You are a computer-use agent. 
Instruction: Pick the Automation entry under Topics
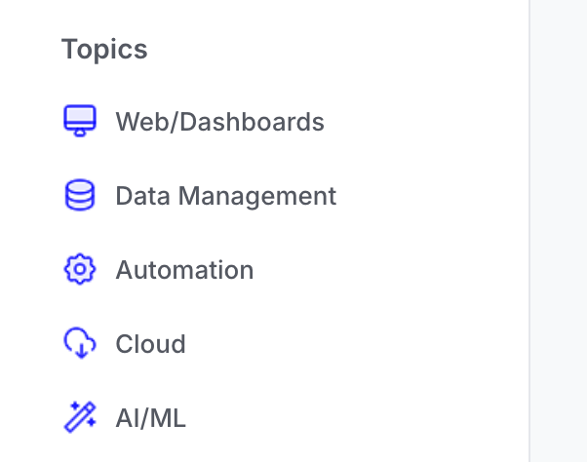click(184, 270)
